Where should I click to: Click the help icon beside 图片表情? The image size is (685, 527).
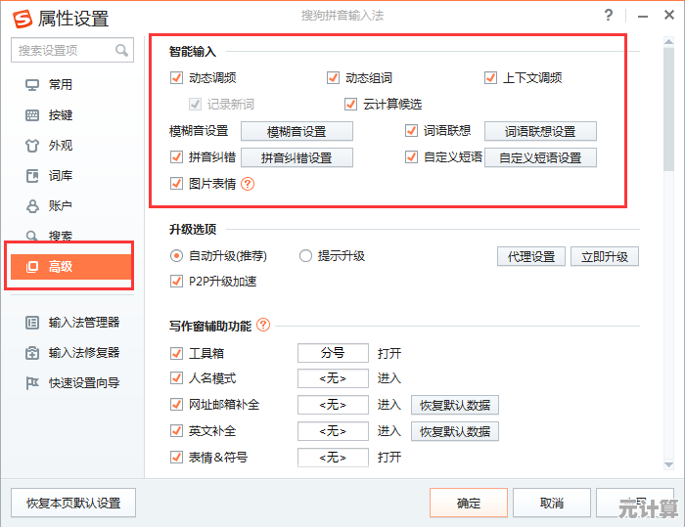point(248,183)
